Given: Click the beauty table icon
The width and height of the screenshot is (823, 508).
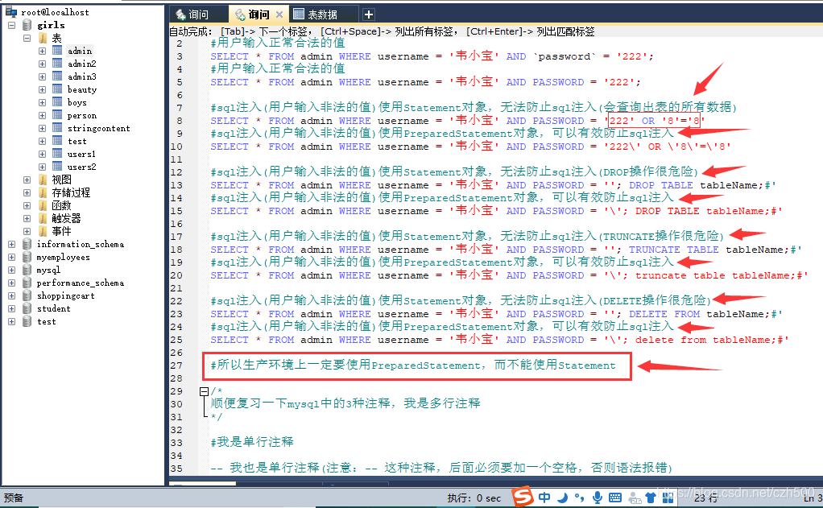Looking at the screenshot, I should [x=57, y=89].
